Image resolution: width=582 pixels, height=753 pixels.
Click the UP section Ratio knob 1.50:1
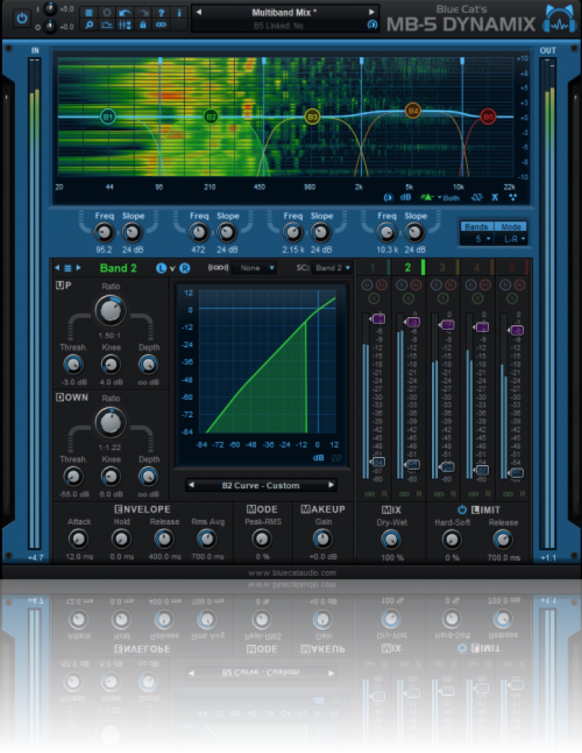[x=110, y=311]
